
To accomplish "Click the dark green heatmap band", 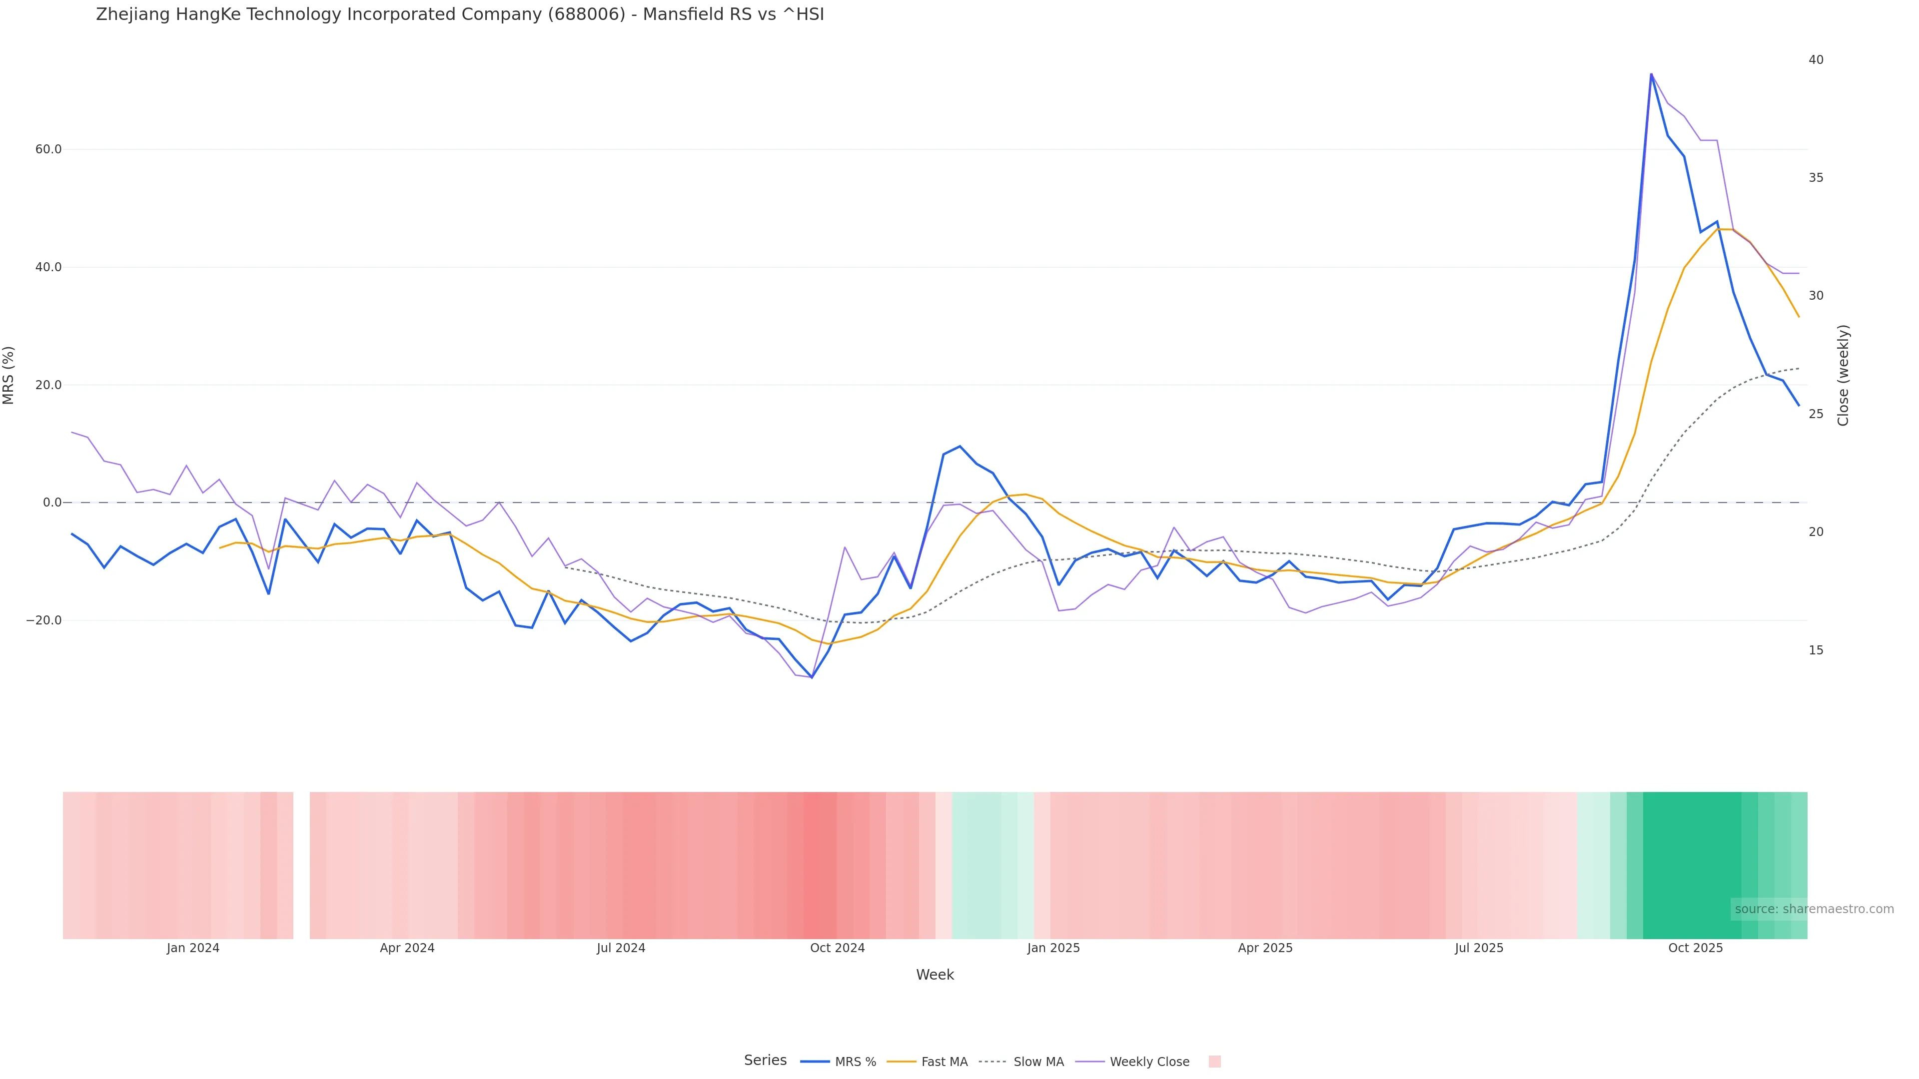I will pyautogui.click(x=1691, y=864).
